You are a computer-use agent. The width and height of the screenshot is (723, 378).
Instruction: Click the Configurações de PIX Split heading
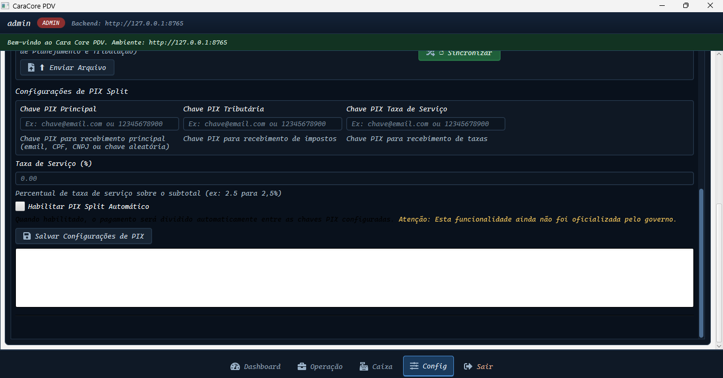(72, 91)
